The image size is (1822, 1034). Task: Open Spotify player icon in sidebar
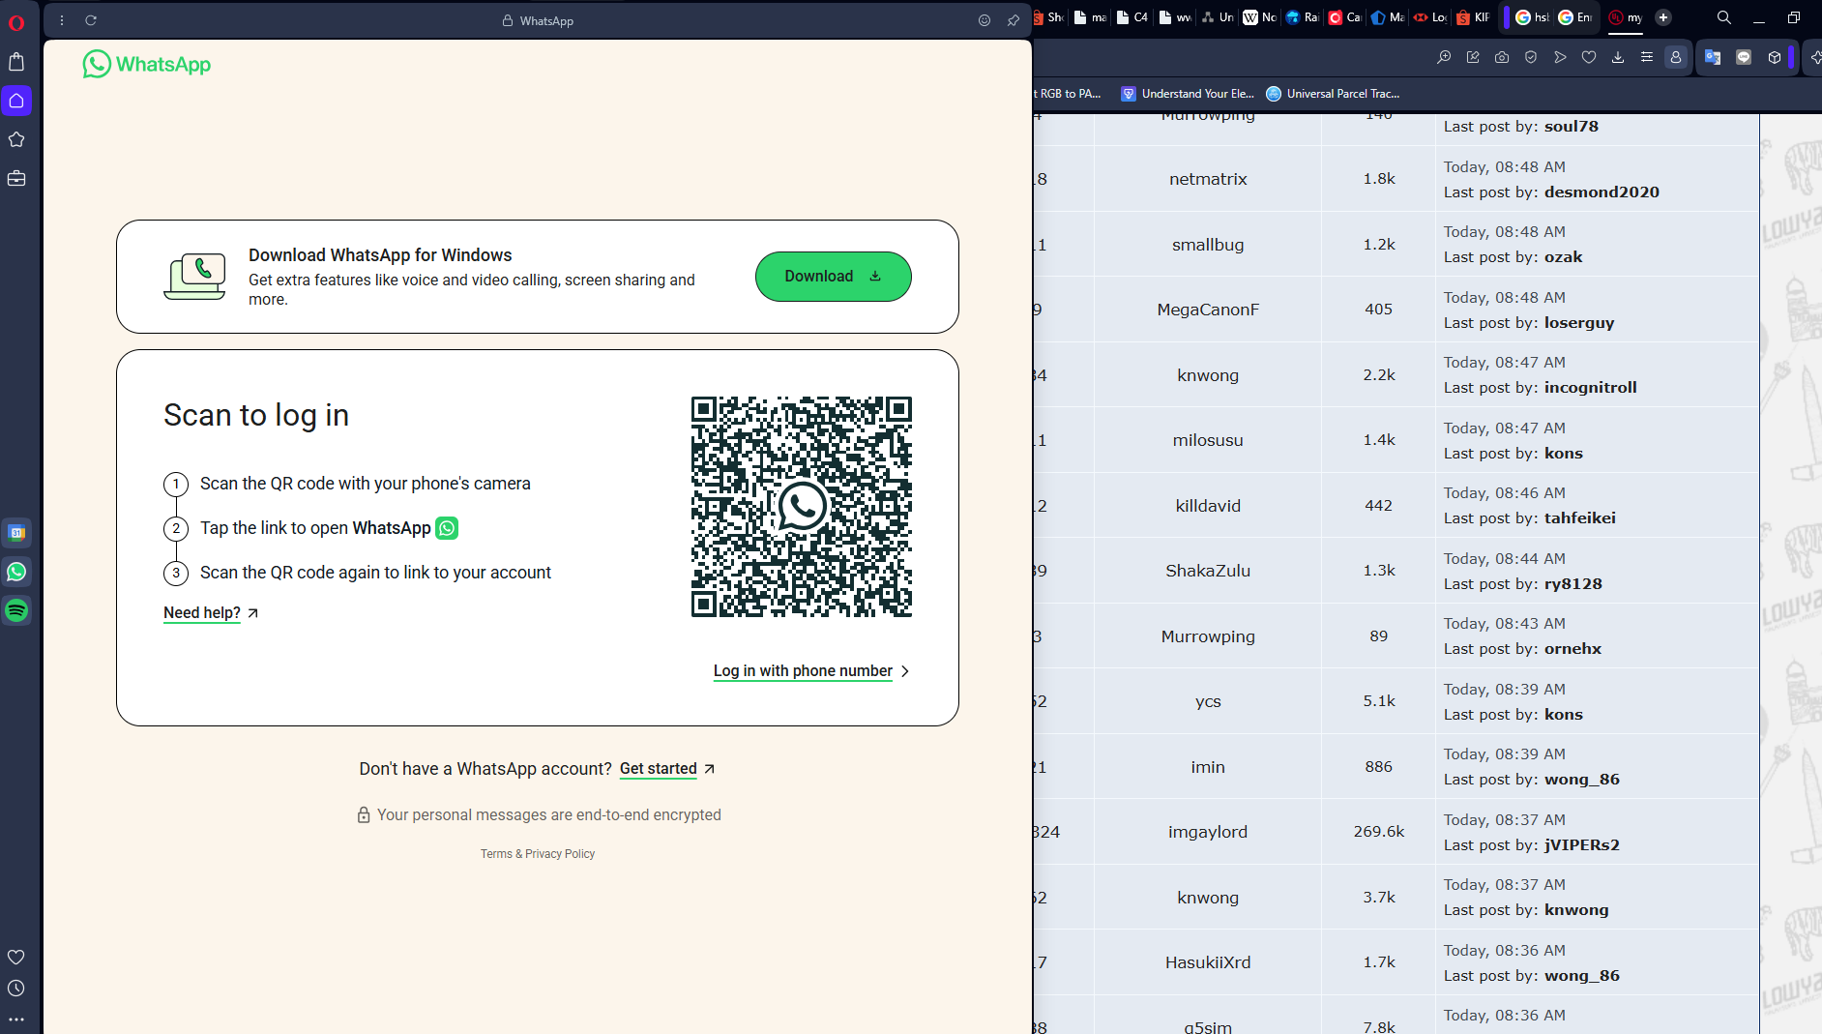(16, 610)
